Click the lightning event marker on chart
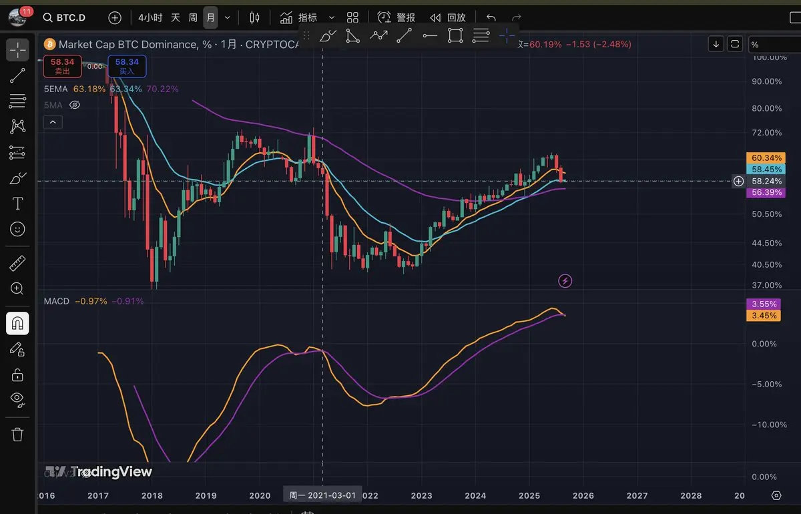The height and width of the screenshot is (514, 801). 565,281
